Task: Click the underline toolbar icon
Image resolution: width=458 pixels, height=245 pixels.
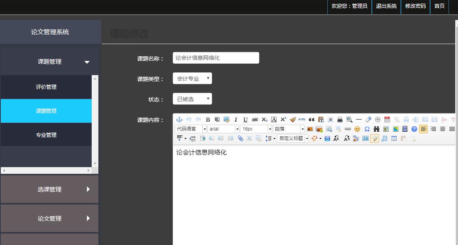Action: pos(245,120)
